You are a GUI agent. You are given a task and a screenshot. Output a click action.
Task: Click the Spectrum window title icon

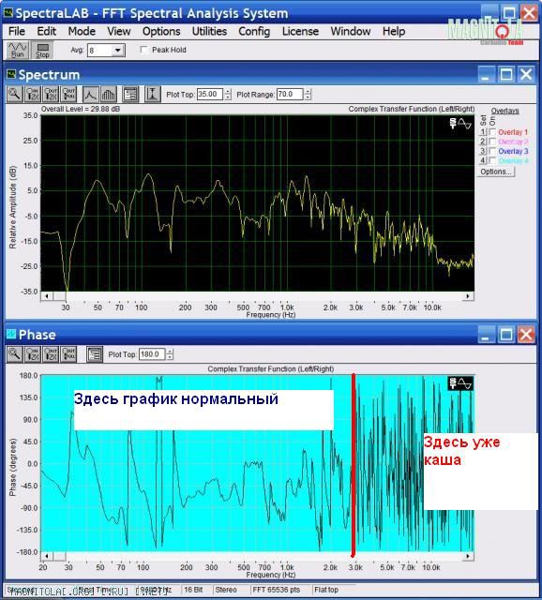tap(11, 74)
